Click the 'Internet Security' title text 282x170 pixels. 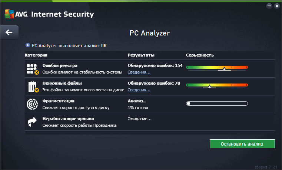click(62, 14)
